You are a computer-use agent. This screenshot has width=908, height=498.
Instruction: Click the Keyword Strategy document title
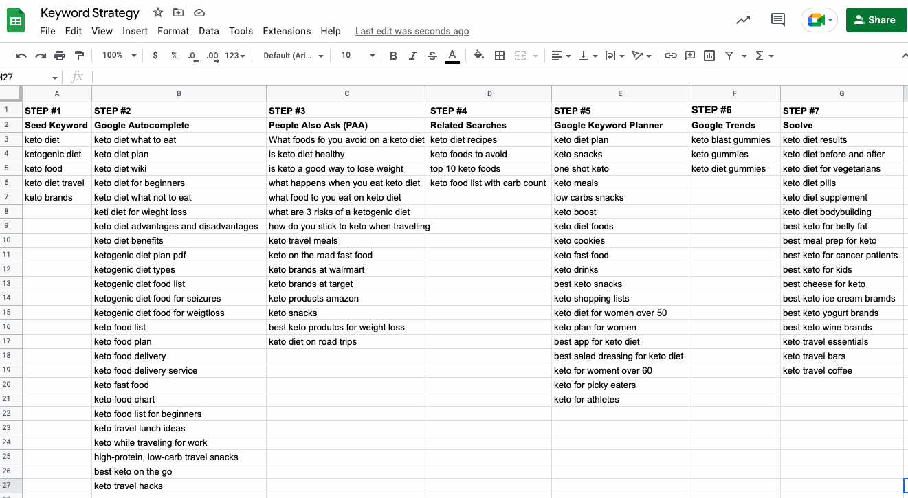(x=90, y=12)
